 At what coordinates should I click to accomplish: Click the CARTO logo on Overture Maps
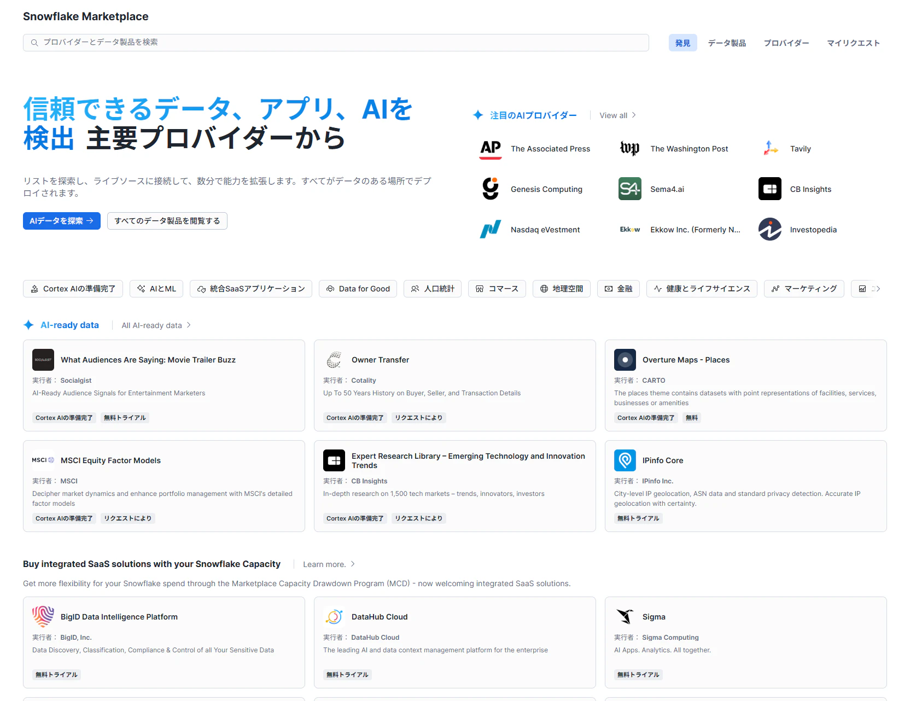coord(625,360)
